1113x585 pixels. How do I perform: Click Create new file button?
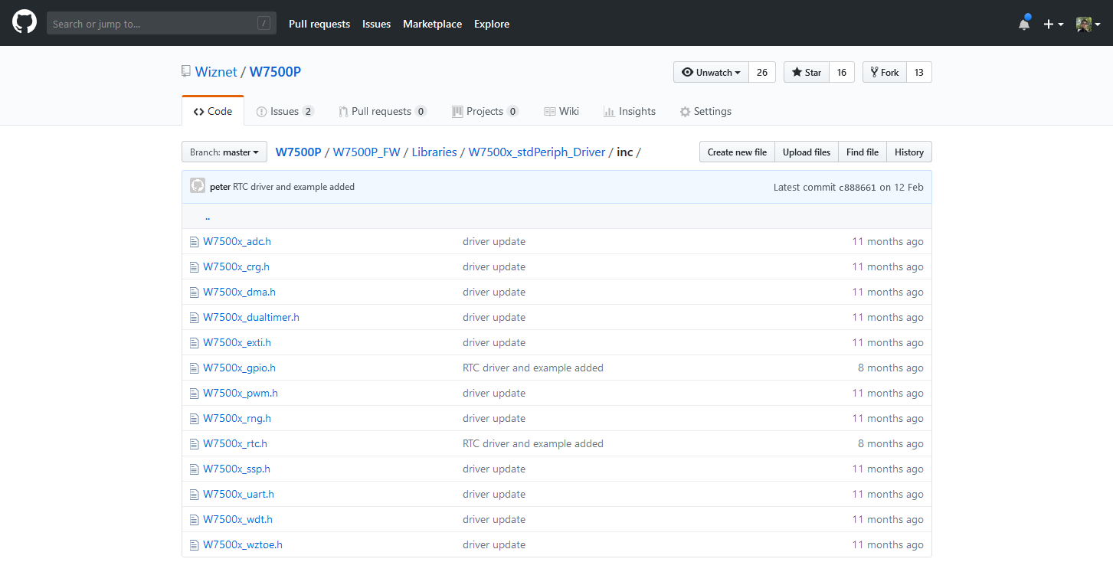(x=737, y=152)
